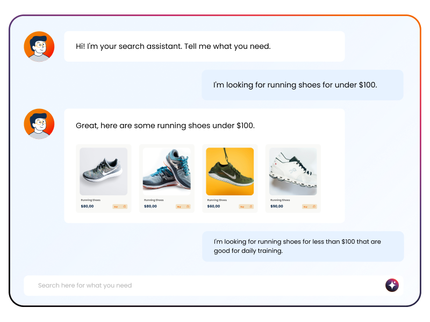Viewport: 430px width, 322px height.
Task: Open the green shoe on yellow background thumbnail
Action: (230, 171)
